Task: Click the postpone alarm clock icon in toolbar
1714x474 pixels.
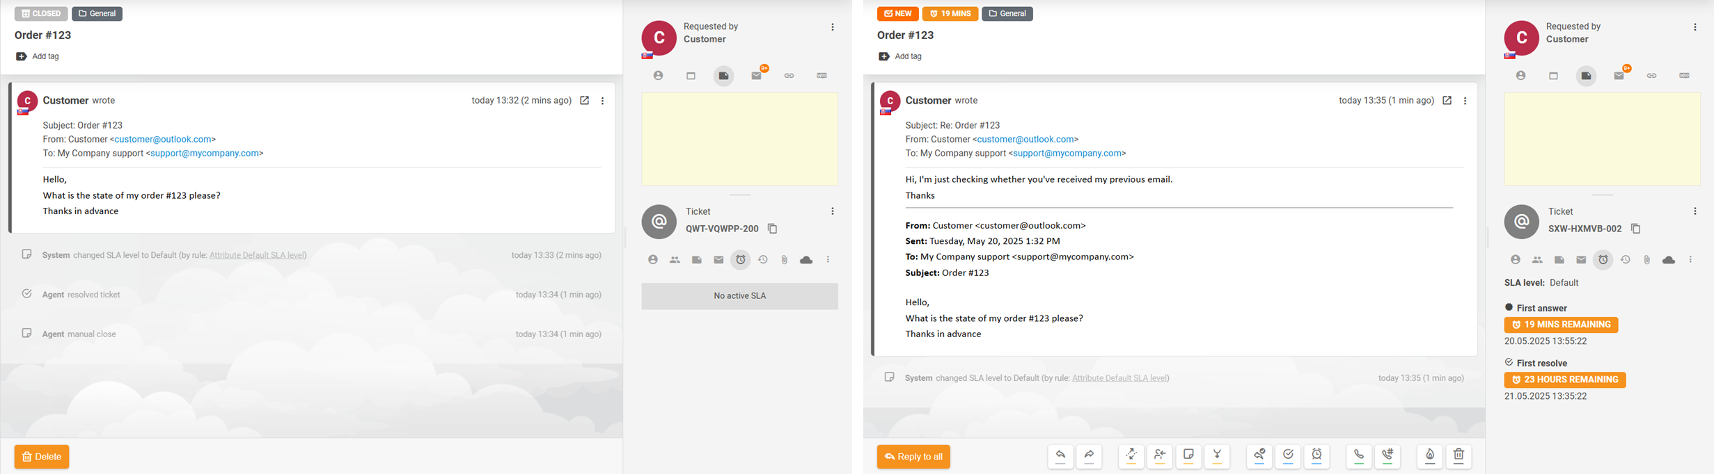Action: pyautogui.click(x=1316, y=456)
